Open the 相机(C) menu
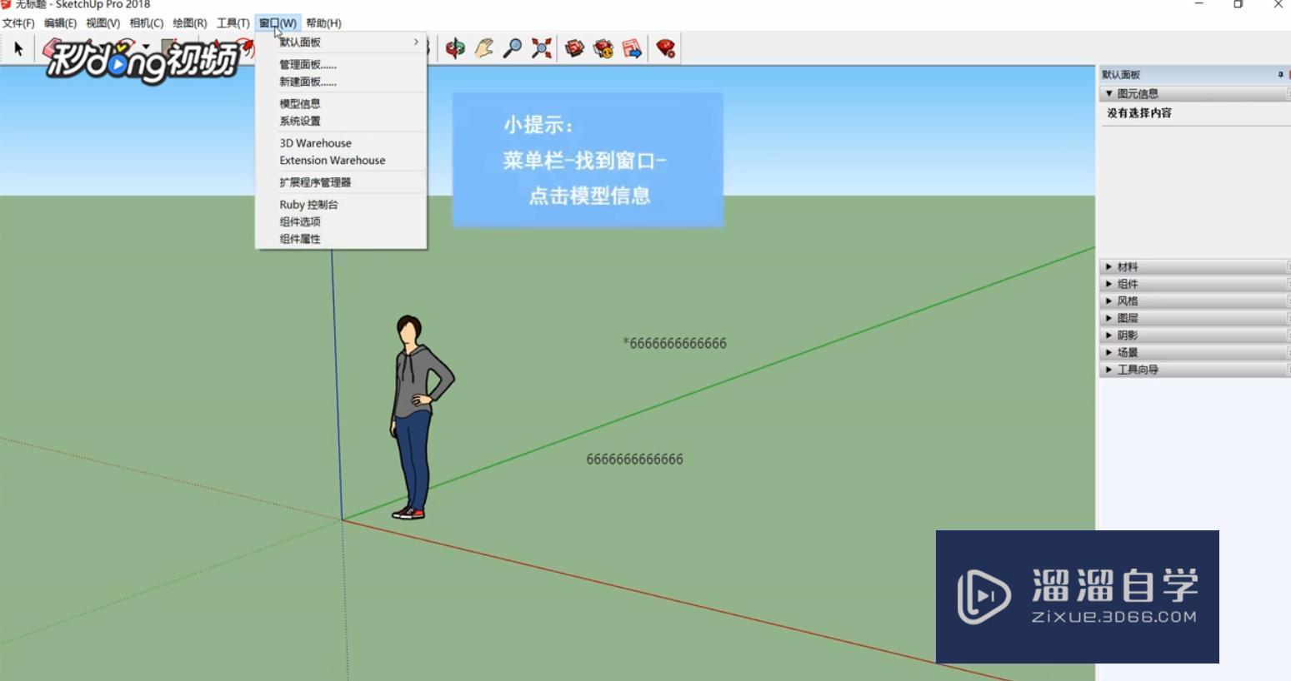The image size is (1291, 681). coord(147,23)
